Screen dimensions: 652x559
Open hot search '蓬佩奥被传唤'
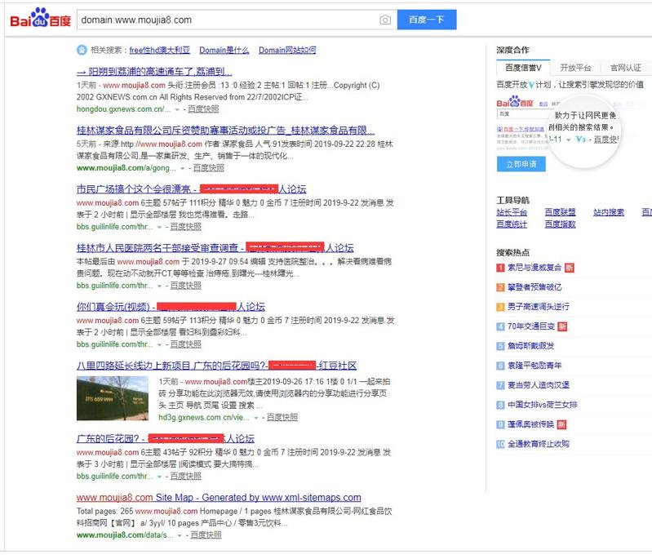(530, 424)
